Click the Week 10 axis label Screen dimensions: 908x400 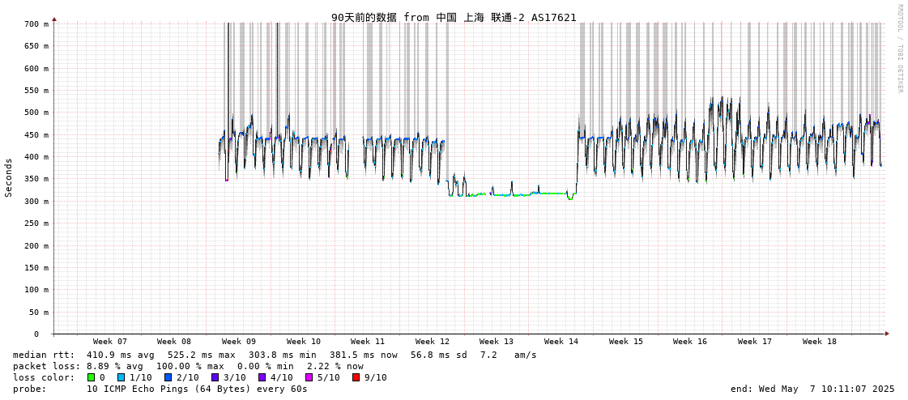pyautogui.click(x=304, y=342)
